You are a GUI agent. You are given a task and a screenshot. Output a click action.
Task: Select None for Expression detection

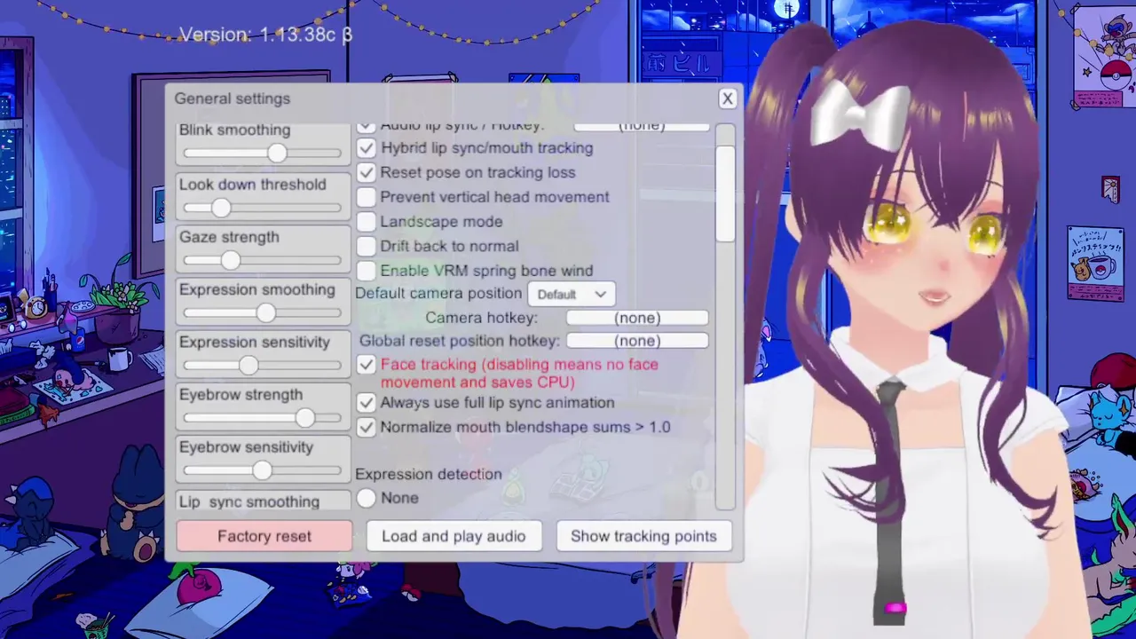[367, 499]
